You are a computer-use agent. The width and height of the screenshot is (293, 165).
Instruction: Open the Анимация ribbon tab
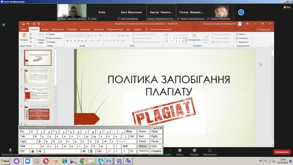(85, 29)
